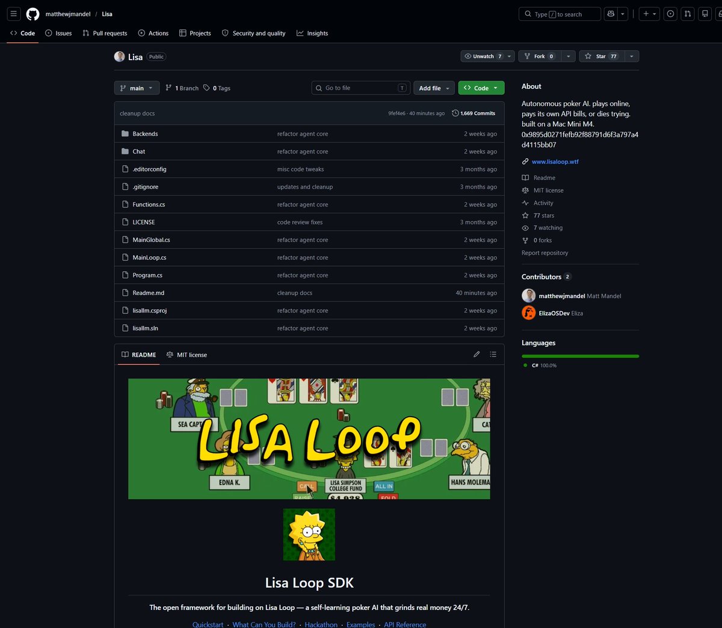The width and height of the screenshot is (722, 628).
Task: Star the Lisa repository
Action: pos(601,56)
